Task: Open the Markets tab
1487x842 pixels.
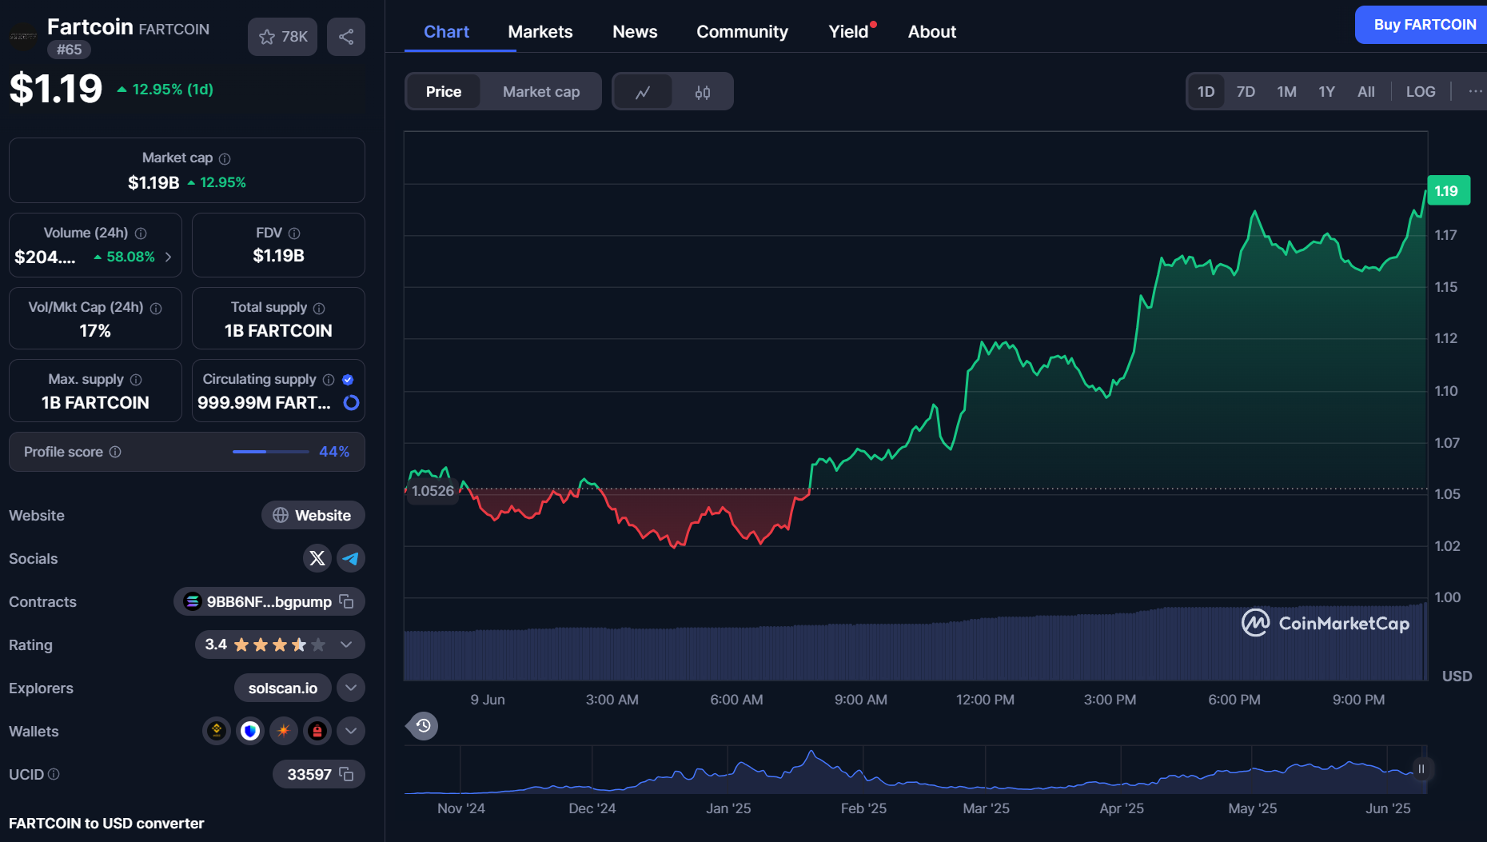Action: [540, 32]
